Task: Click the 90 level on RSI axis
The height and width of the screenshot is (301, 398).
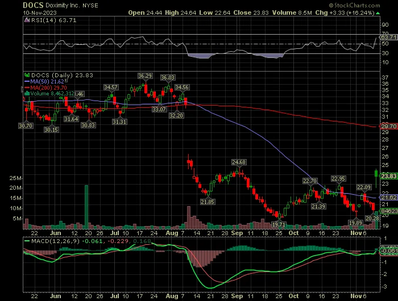Action: [x=385, y=25]
